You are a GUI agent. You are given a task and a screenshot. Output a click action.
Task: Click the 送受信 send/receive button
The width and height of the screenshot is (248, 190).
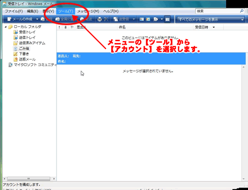(122, 19)
